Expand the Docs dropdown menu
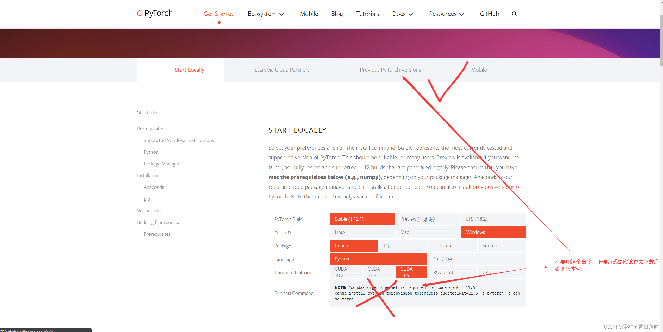 pyautogui.click(x=402, y=14)
